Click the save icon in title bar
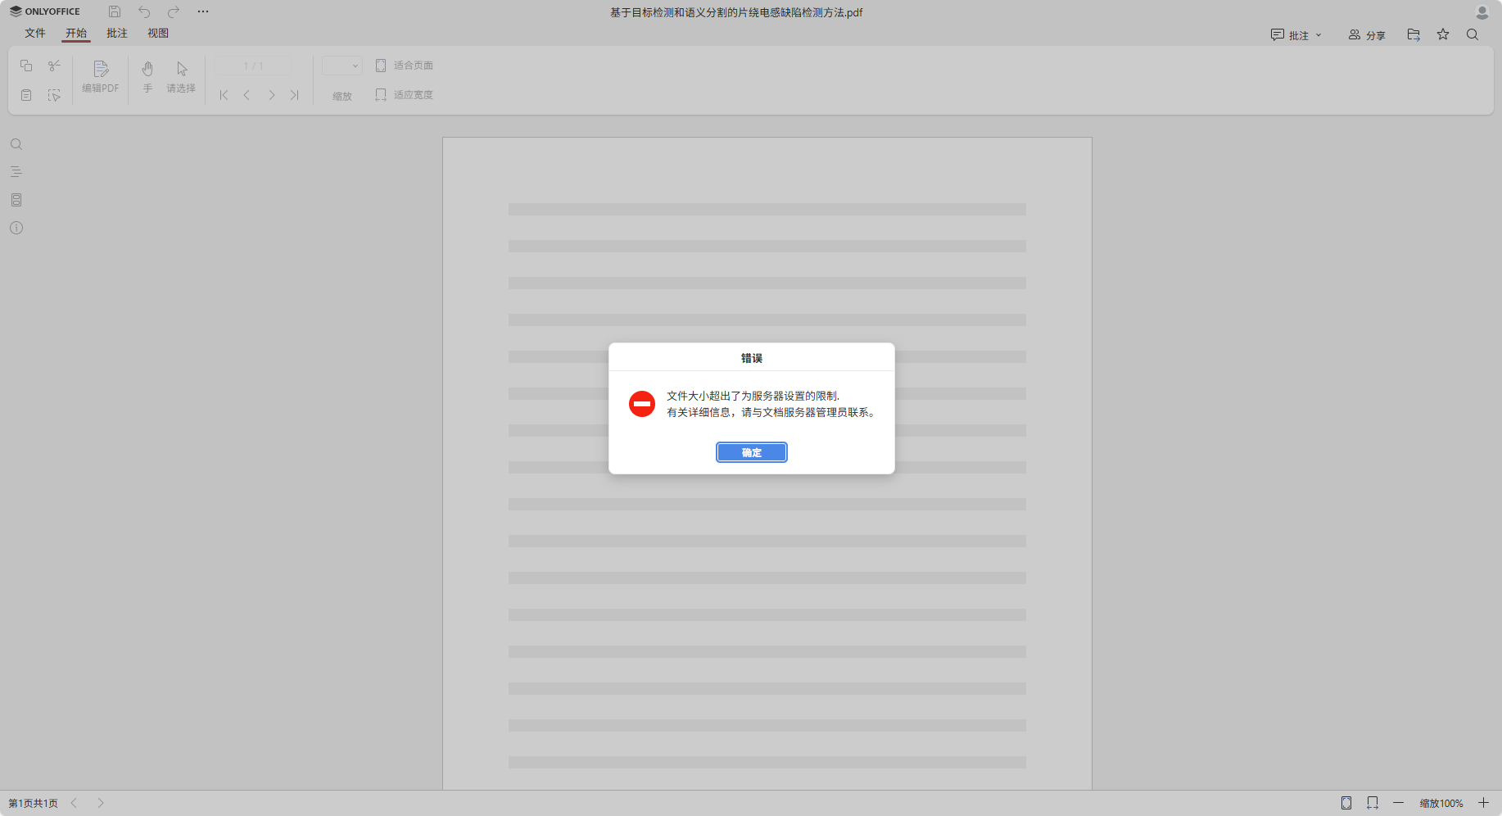 pyautogui.click(x=115, y=11)
